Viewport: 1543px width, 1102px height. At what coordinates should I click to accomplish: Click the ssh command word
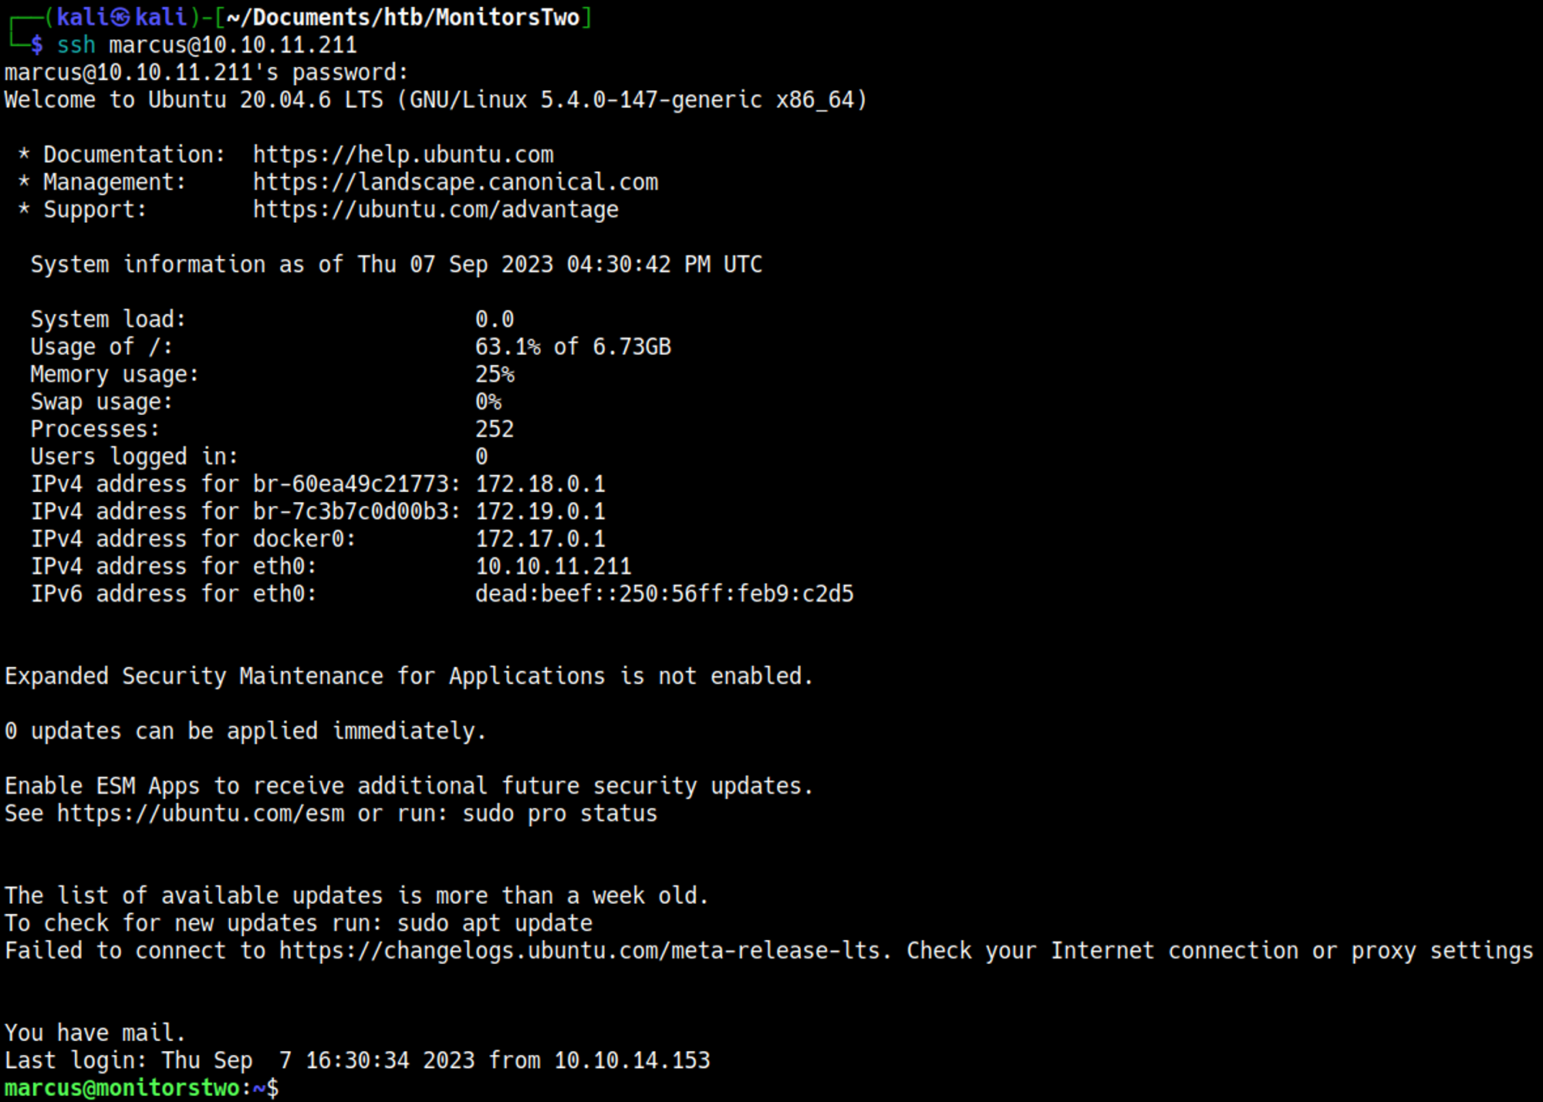click(x=76, y=45)
